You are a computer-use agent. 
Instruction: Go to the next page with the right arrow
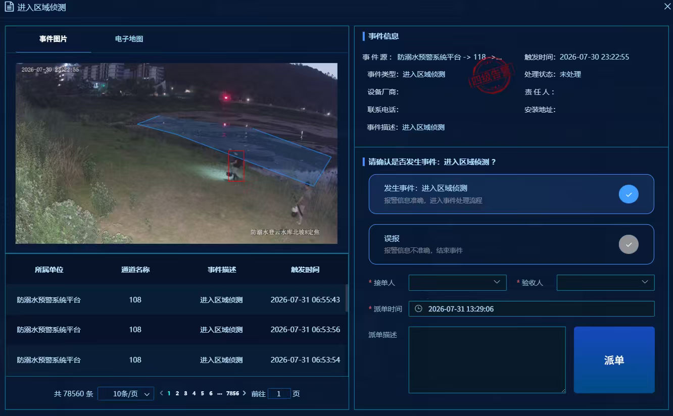click(245, 393)
